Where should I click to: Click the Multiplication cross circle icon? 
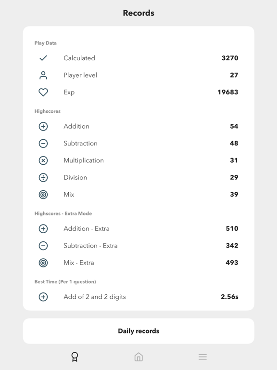[x=43, y=160]
